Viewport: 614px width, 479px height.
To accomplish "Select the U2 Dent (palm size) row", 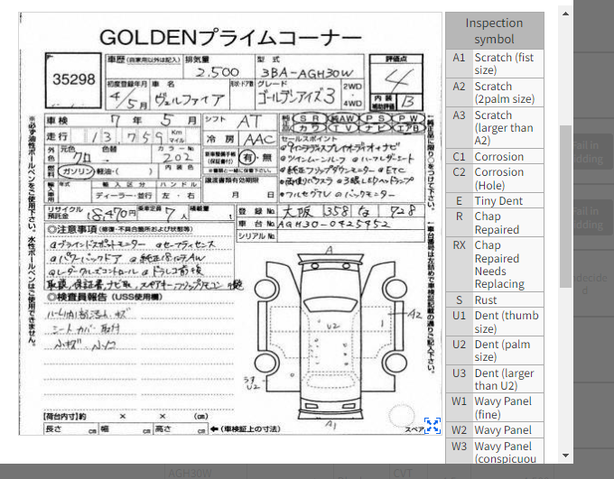I will [x=494, y=351].
